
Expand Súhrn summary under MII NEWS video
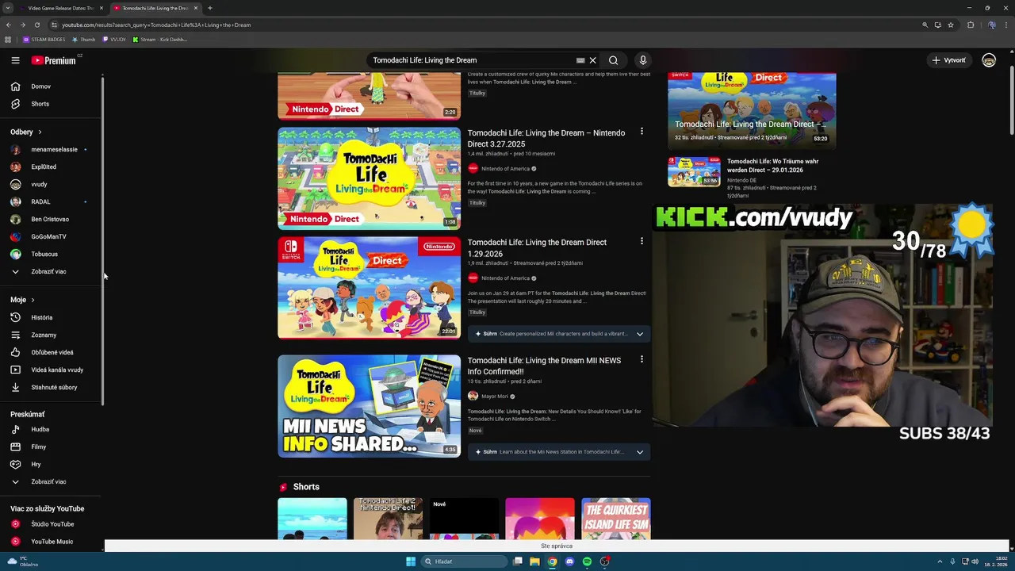click(x=559, y=452)
